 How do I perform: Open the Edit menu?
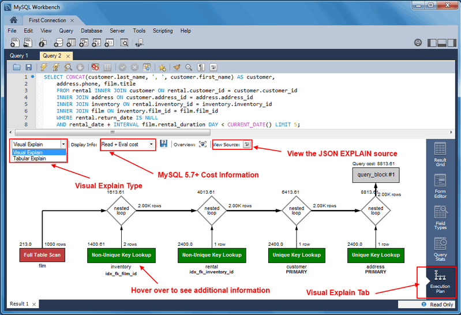click(x=28, y=31)
